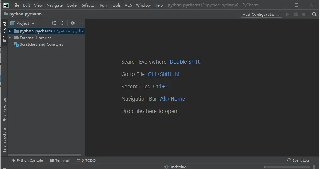Click the Double Shift shortcut text
The width and height of the screenshot is (320, 169).
(x=184, y=62)
